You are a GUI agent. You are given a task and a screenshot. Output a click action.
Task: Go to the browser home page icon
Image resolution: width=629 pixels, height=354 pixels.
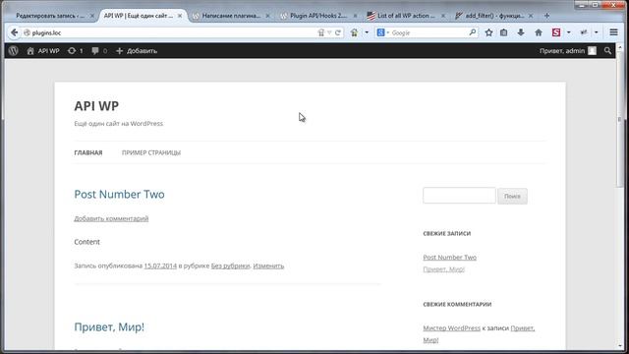click(x=539, y=32)
